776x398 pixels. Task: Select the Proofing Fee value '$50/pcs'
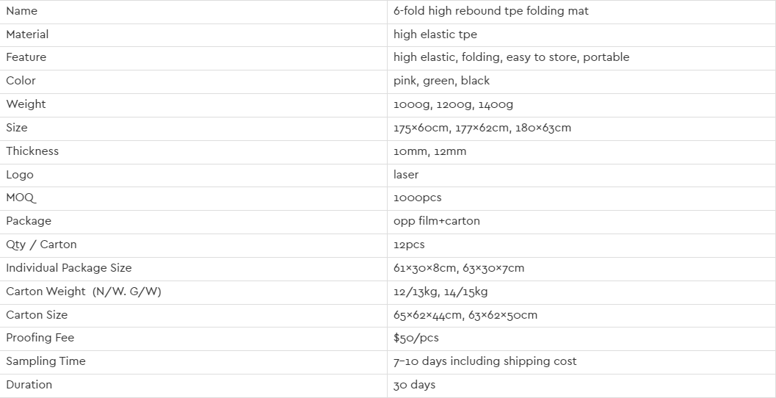coord(416,338)
